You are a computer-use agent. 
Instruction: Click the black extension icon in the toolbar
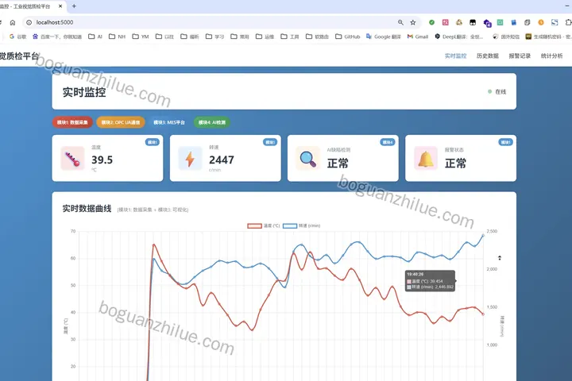(473, 22)
